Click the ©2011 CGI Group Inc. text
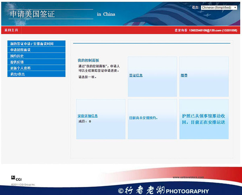 (23, 185)
